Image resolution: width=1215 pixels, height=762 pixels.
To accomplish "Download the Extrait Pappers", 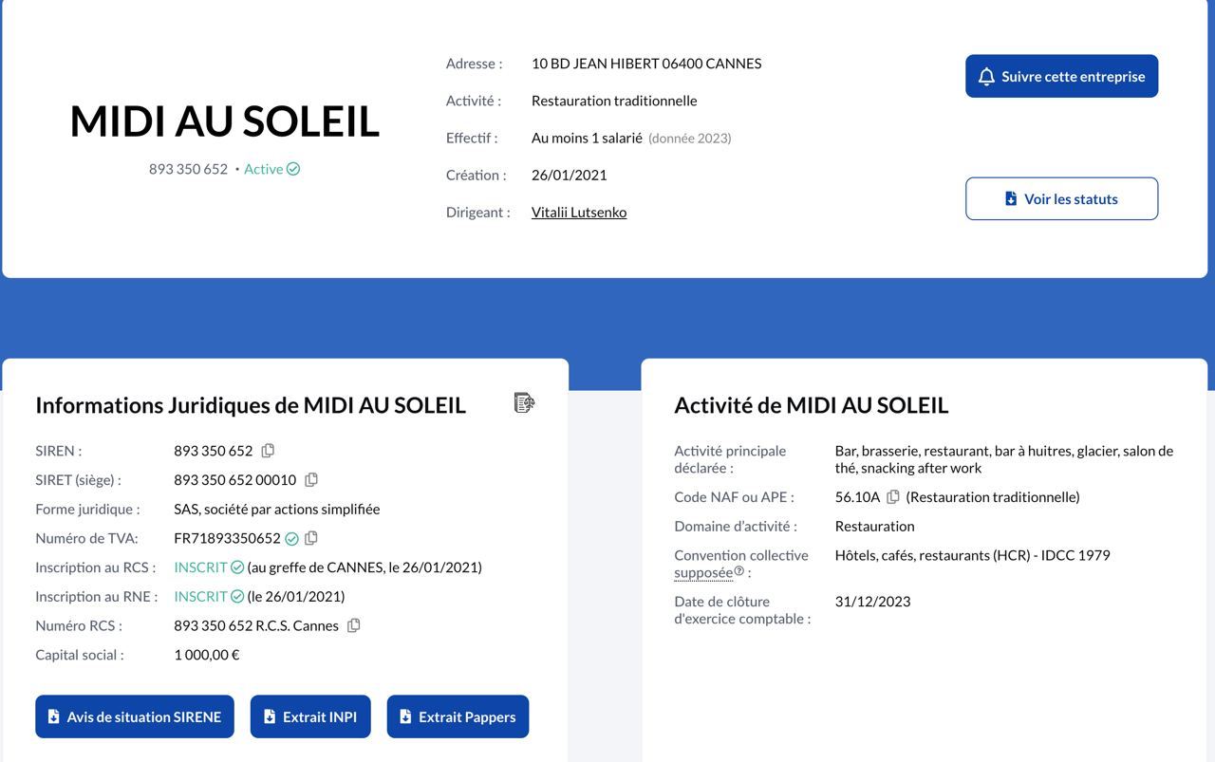I will (458, 716).
